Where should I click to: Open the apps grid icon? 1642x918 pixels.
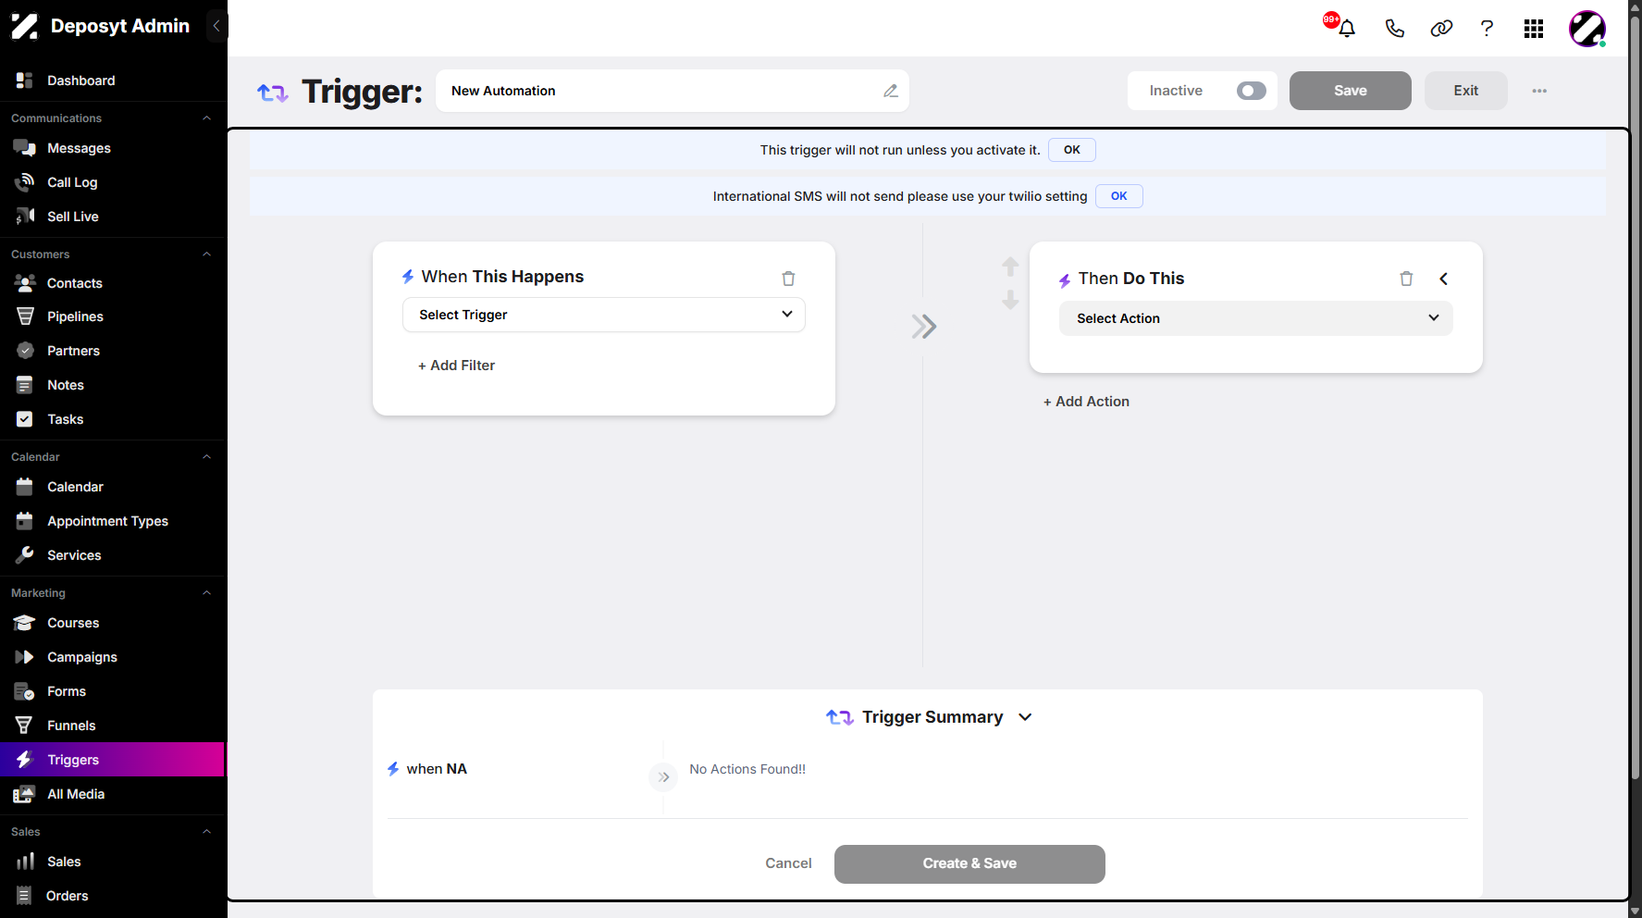pos(1534,29)
